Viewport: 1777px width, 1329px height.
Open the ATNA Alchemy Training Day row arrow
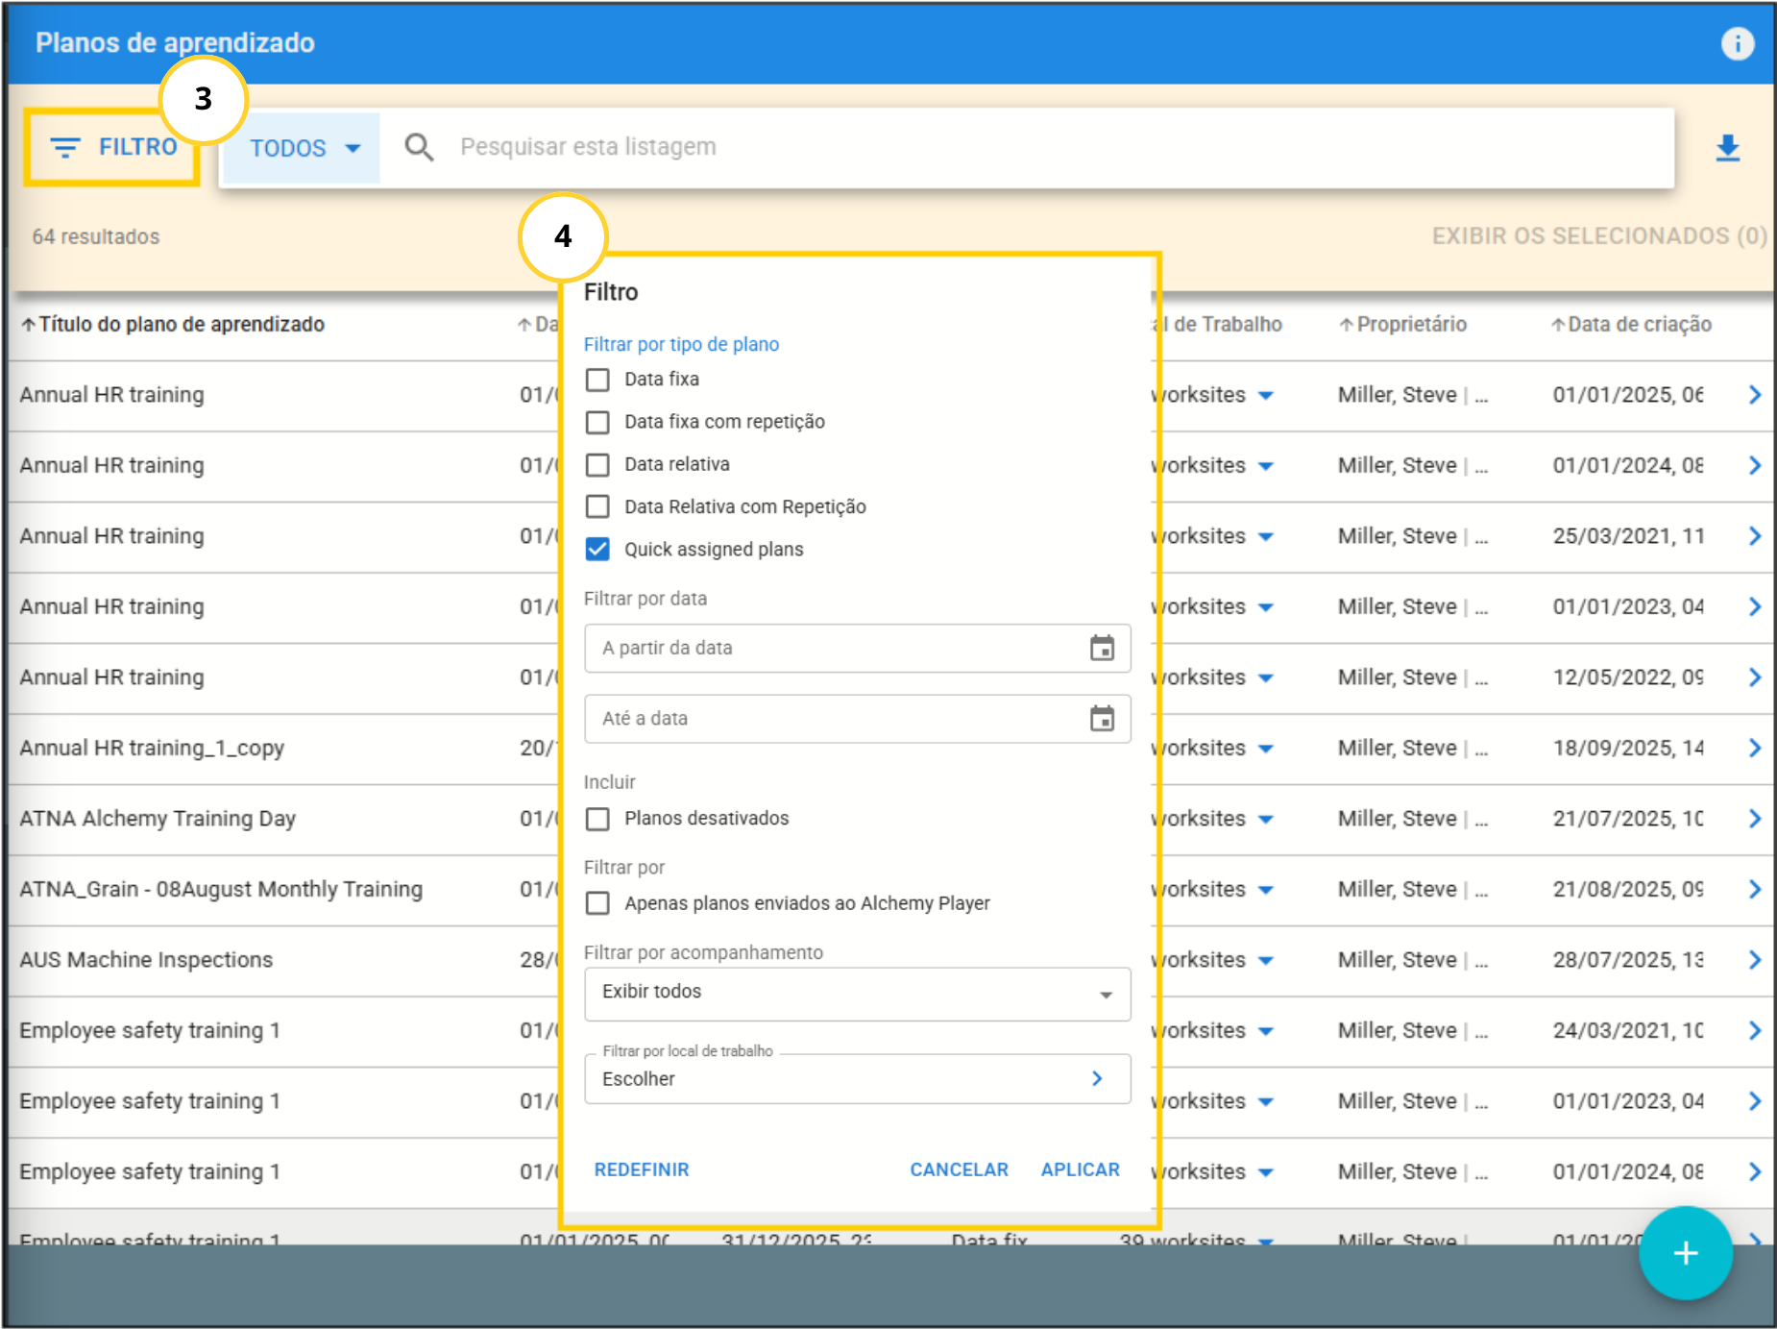pyautogui.click(x=1754, y=819)
